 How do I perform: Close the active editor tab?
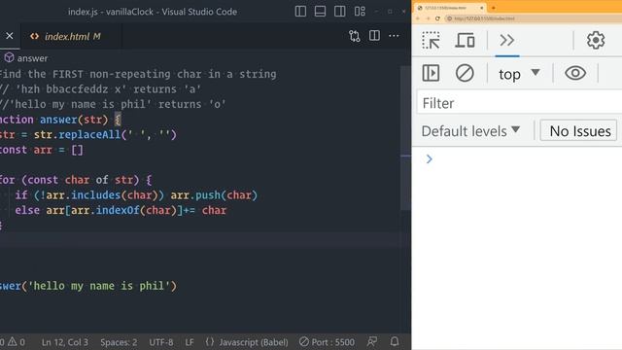pos(10,36)
